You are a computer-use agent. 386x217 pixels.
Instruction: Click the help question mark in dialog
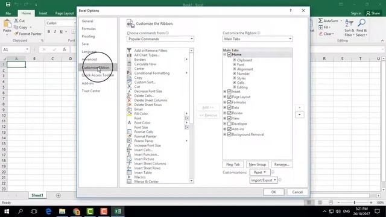tap(291, 11)
